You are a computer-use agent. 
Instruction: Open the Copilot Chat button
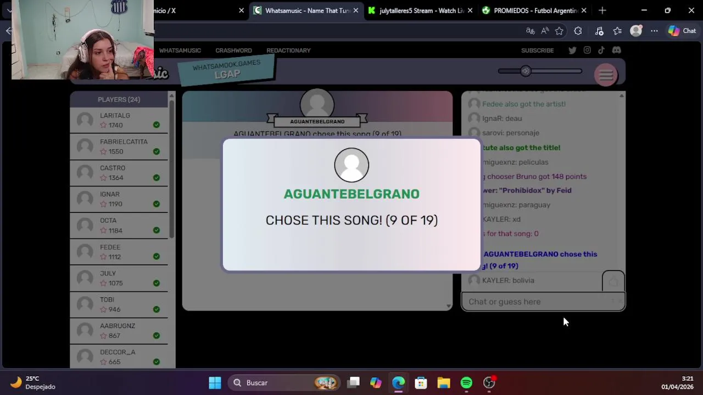point(682,31)
